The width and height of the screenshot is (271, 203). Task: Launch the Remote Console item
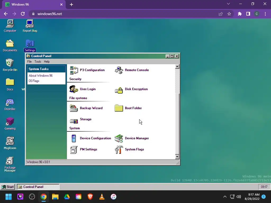(x=132, y=70)
